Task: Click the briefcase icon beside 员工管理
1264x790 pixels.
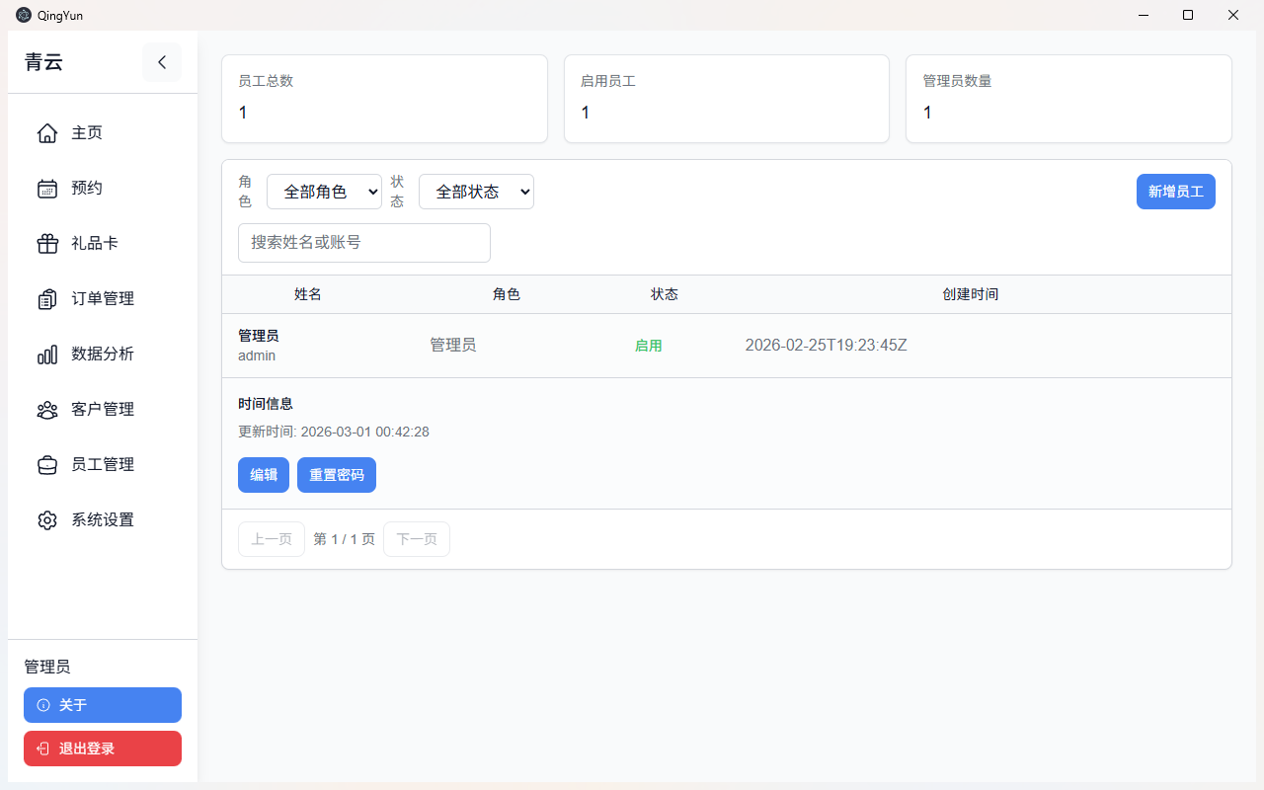Action: click(x=47, y=465)
